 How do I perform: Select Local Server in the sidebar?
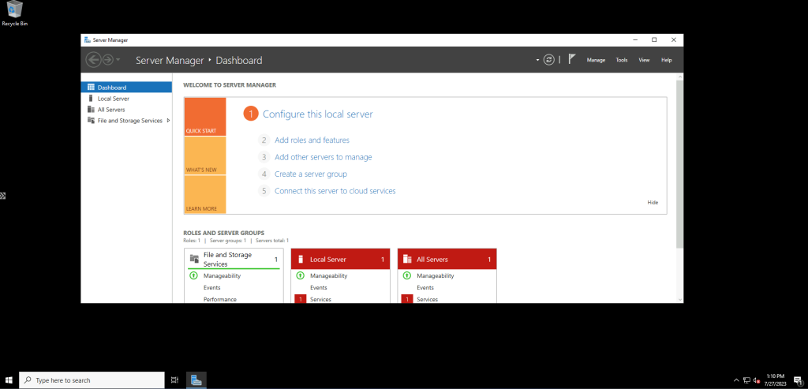pos(126,99)
